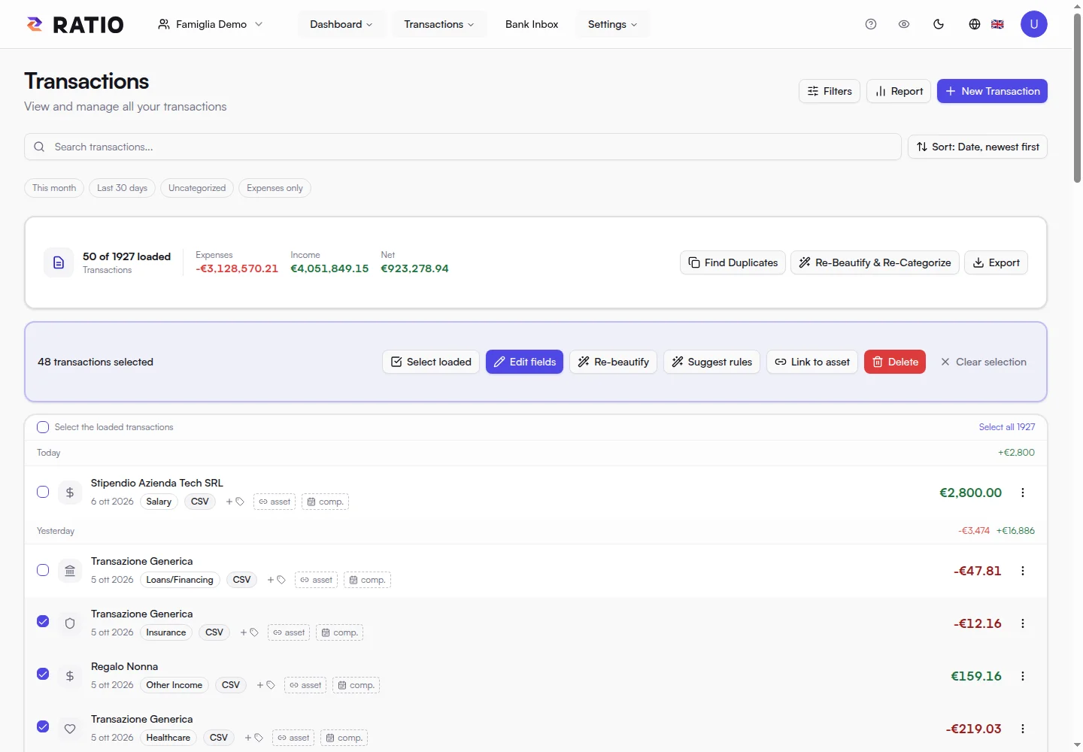Open the Dashboard dropdown menu
Screen dimensions: 1083x752
coord(341,24)
